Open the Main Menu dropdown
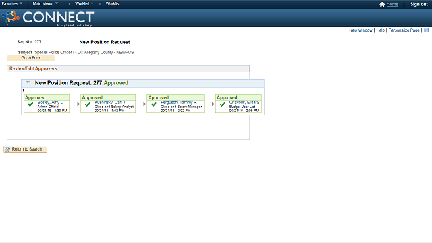 (45, 3)
